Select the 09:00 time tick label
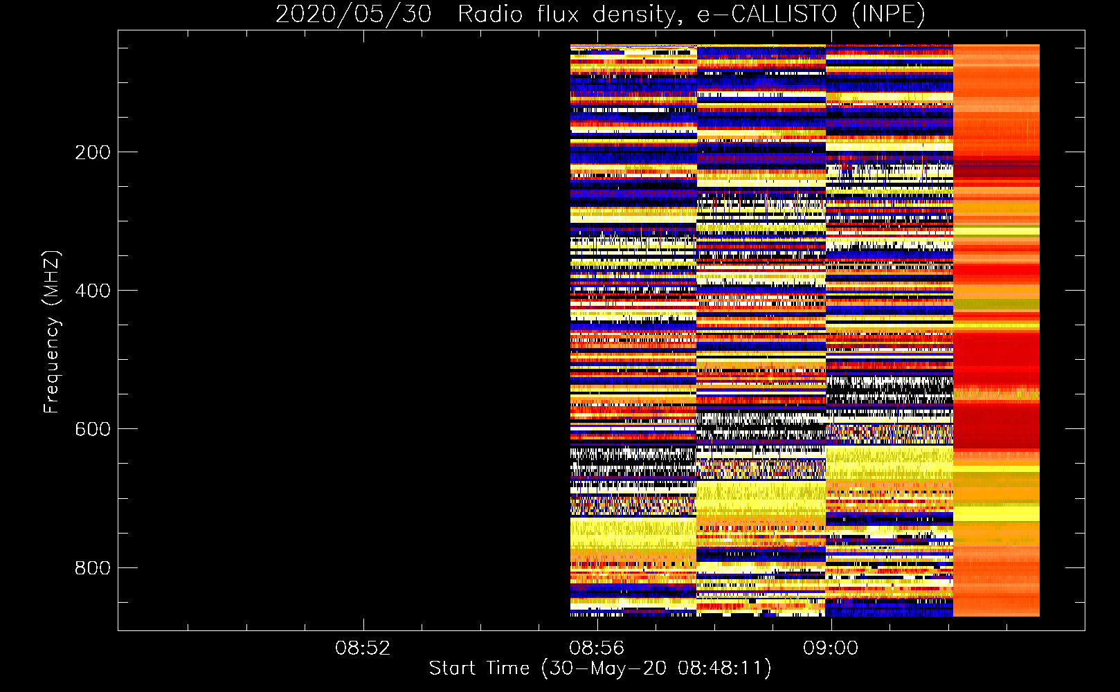Image resolution: width=1120 pixels, height=692 pixels. 830,648
